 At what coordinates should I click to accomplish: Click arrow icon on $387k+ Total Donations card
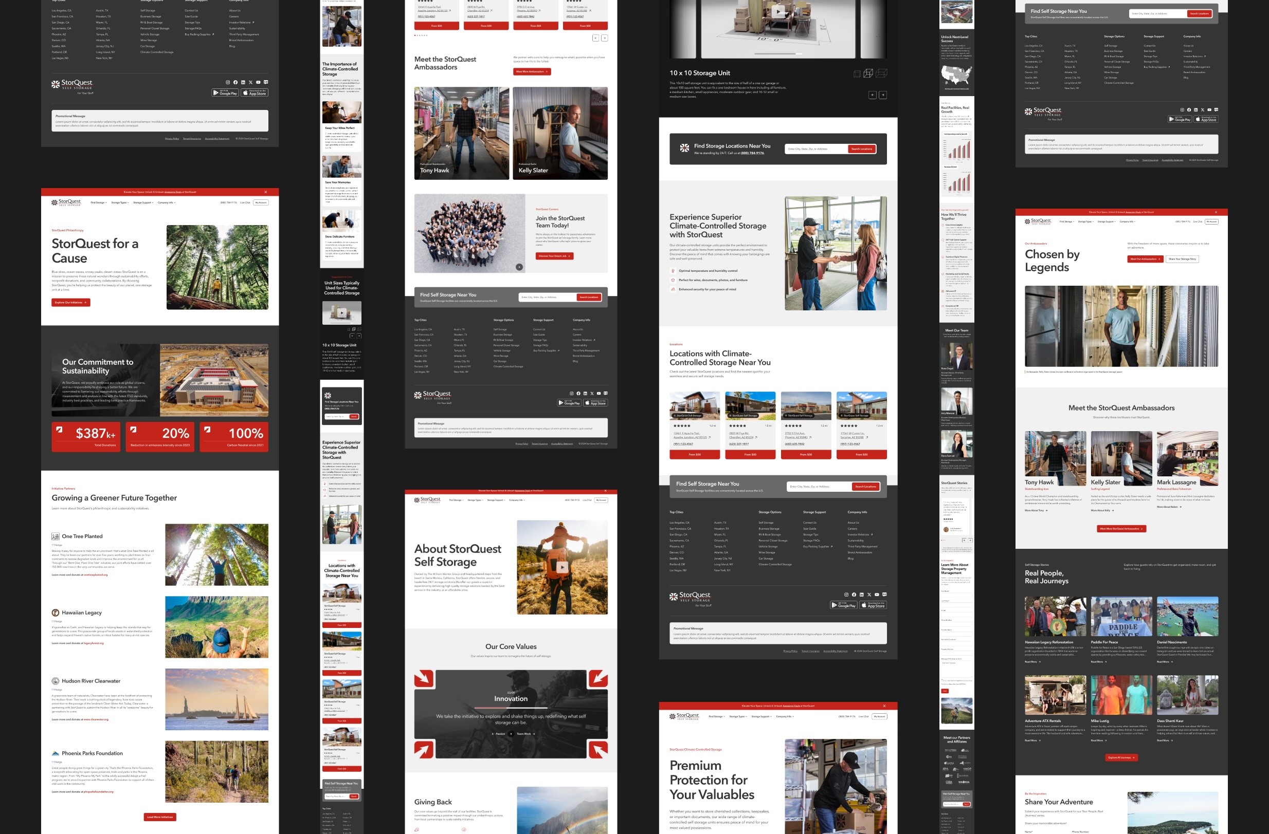pos(60,430)
